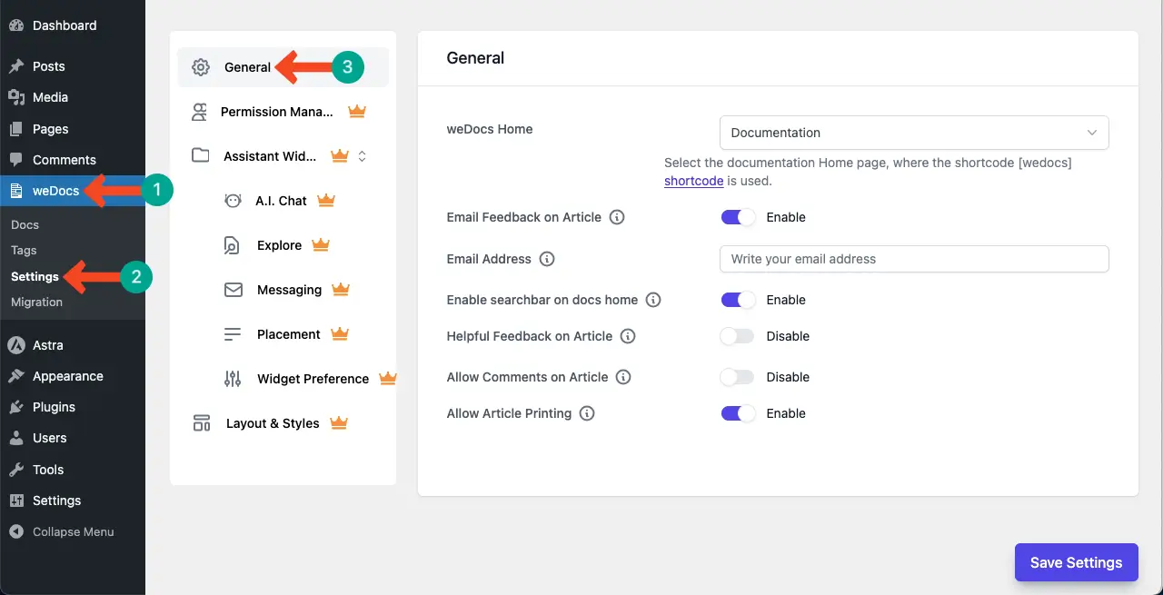
Task: Click the Email Address input field
Action: [x=913, y=259]
